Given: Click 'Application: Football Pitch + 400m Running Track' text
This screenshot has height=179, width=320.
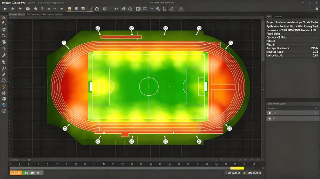Looking at the screenshot, I should click(292, 26).
